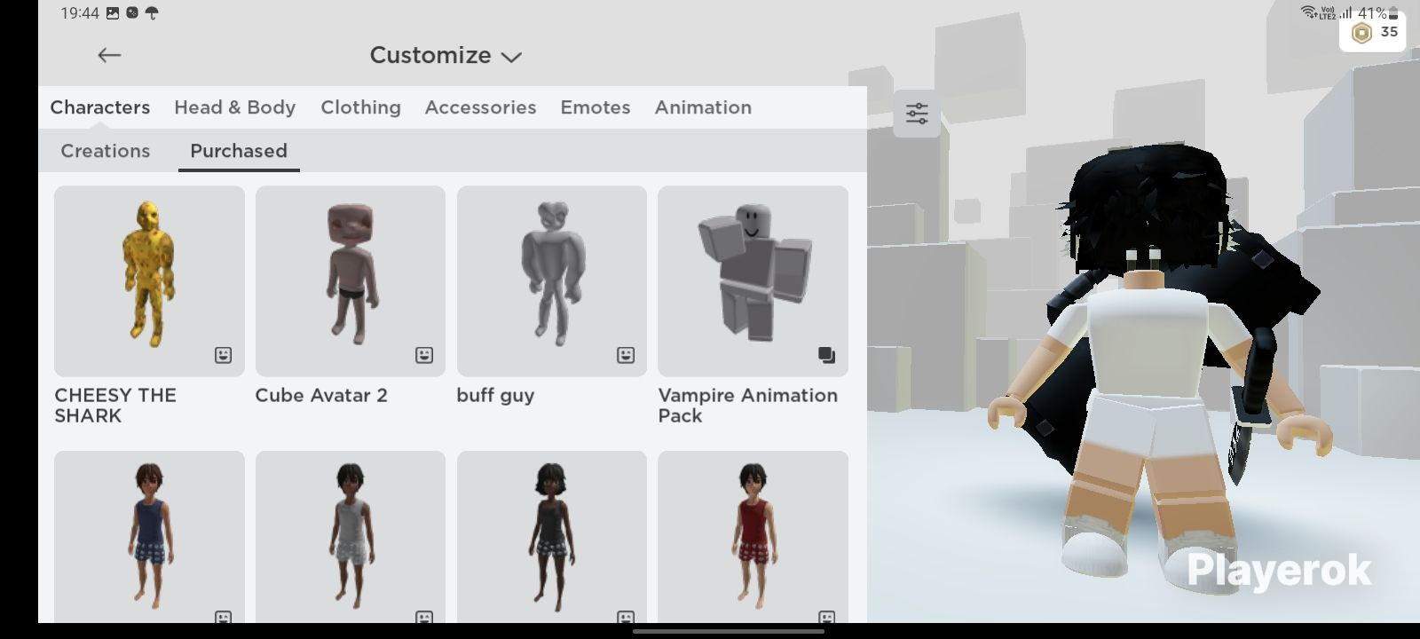
Task: Open the Clothing tab
Action: point(360,107)
